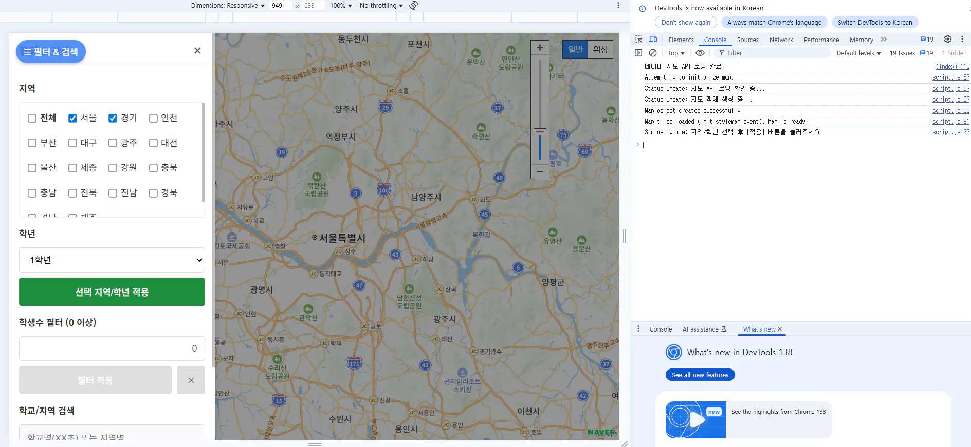The image size is (971, 447).
Task: Open the drawer three-dot menu
Action: (x=638, y=329)
